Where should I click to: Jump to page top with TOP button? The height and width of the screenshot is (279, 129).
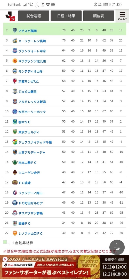(x=117, y=247)
